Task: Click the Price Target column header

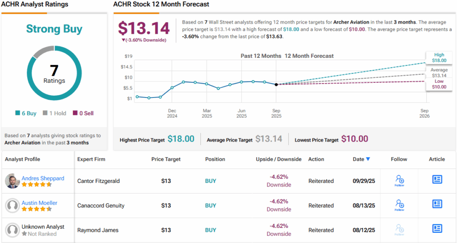Action: pos(166,159)
